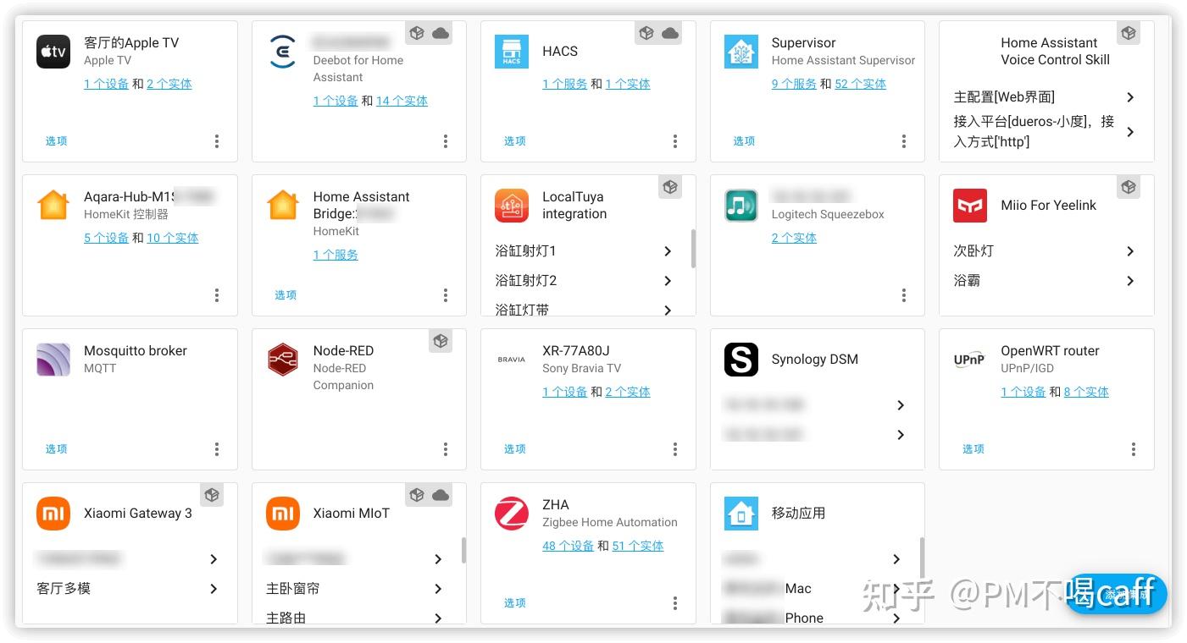Open 8 个实体 link under OpenWRT router
This screenshot has height=643, width=1187.
[x=1086, y=392]
